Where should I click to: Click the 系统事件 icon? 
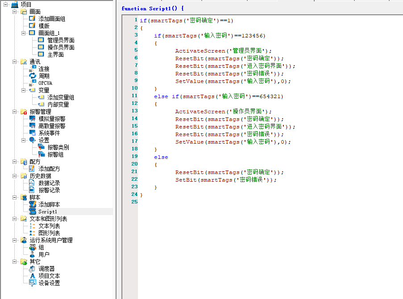point(33,133)
